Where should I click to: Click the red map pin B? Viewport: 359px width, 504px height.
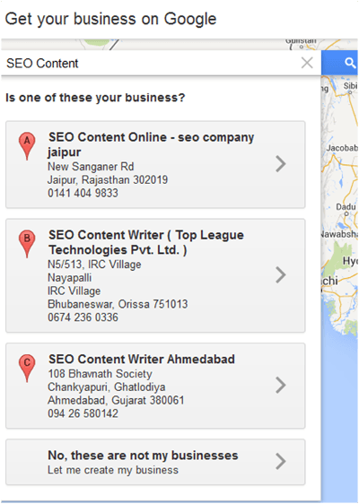click(x=27, y=244)
